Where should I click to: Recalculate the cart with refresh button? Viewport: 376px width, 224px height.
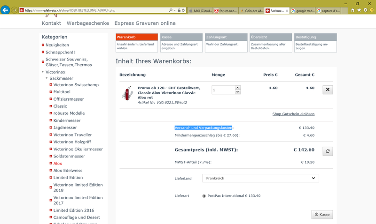pyautogui.click(x=328, y=151)
